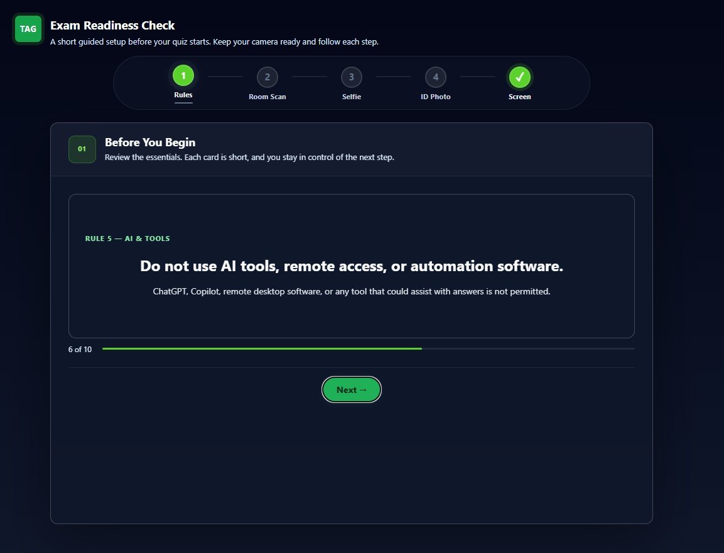Select the step 3 Selfie circle

point(352,77)
